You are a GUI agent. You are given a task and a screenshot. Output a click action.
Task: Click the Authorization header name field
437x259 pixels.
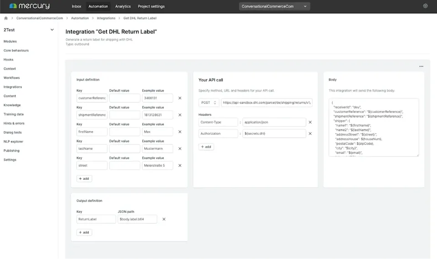click(218, 133)
